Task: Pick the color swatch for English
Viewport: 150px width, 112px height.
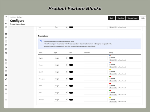Action: (x=71, y=58)
